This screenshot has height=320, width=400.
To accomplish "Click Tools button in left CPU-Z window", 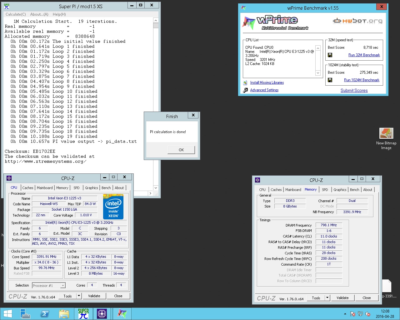I will [68, 296].
